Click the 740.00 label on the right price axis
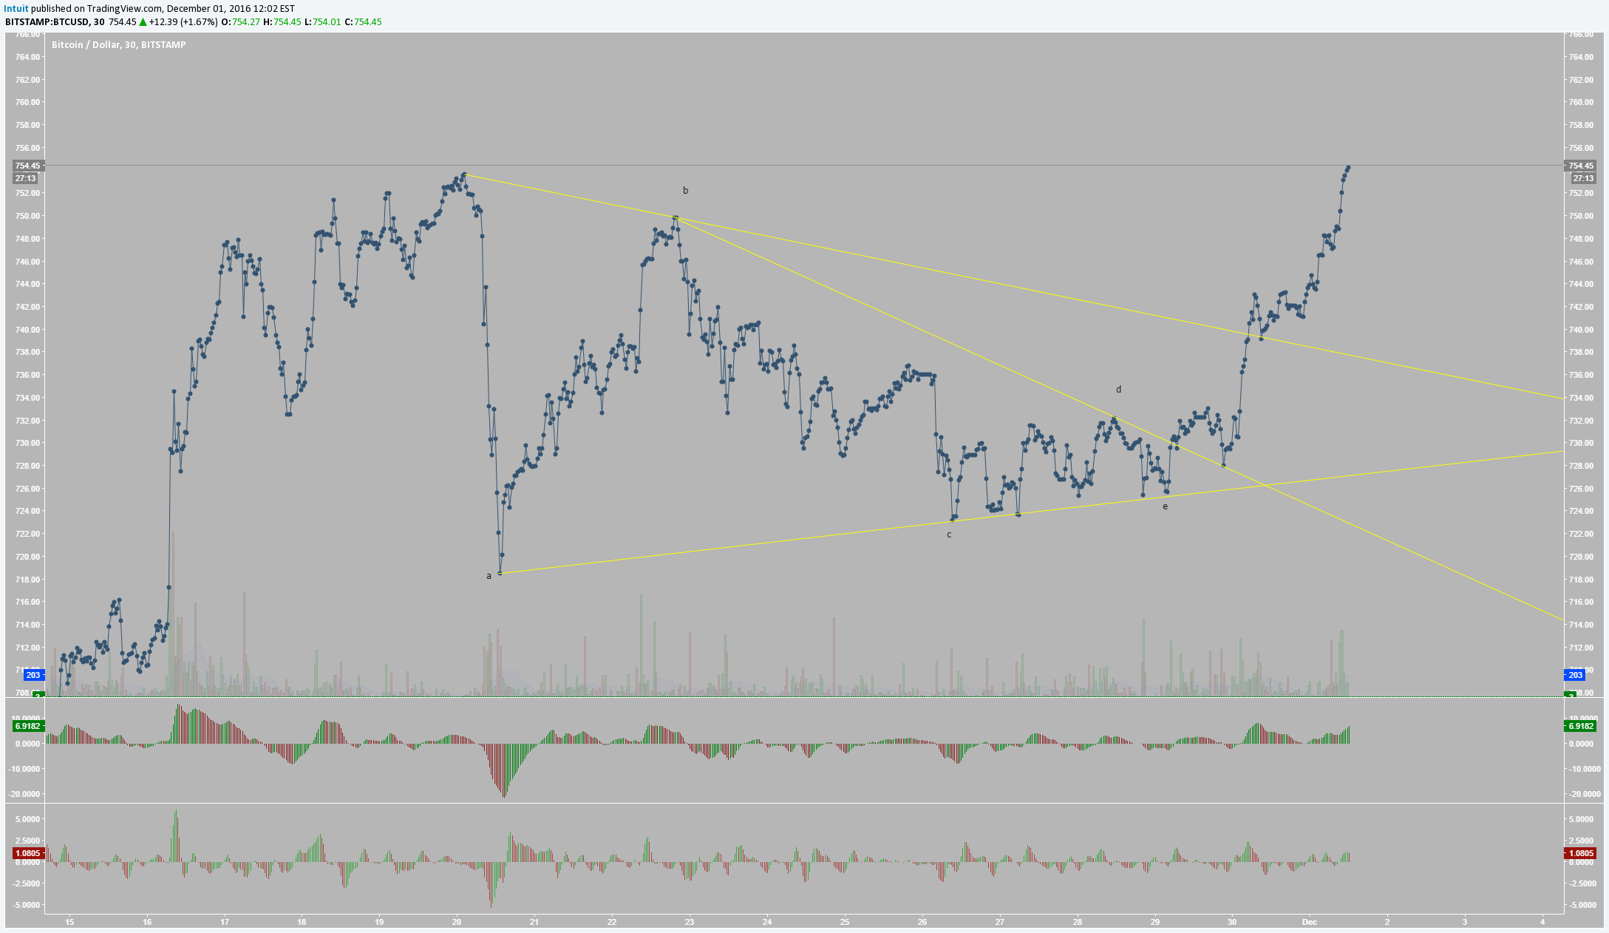1609x933 pixels. tap(1580, 330)
